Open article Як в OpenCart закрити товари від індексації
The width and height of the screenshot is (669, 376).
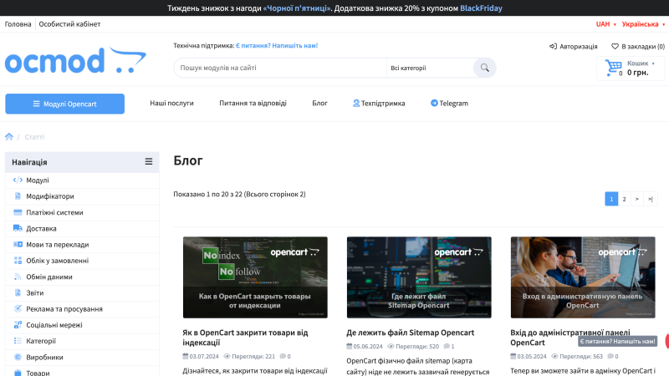coord(245,338)
